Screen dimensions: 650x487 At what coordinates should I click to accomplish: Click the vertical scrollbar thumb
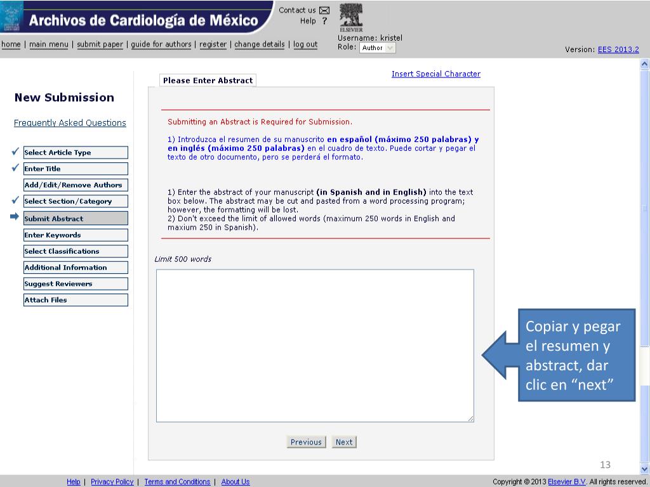click(x=644, y=208)
